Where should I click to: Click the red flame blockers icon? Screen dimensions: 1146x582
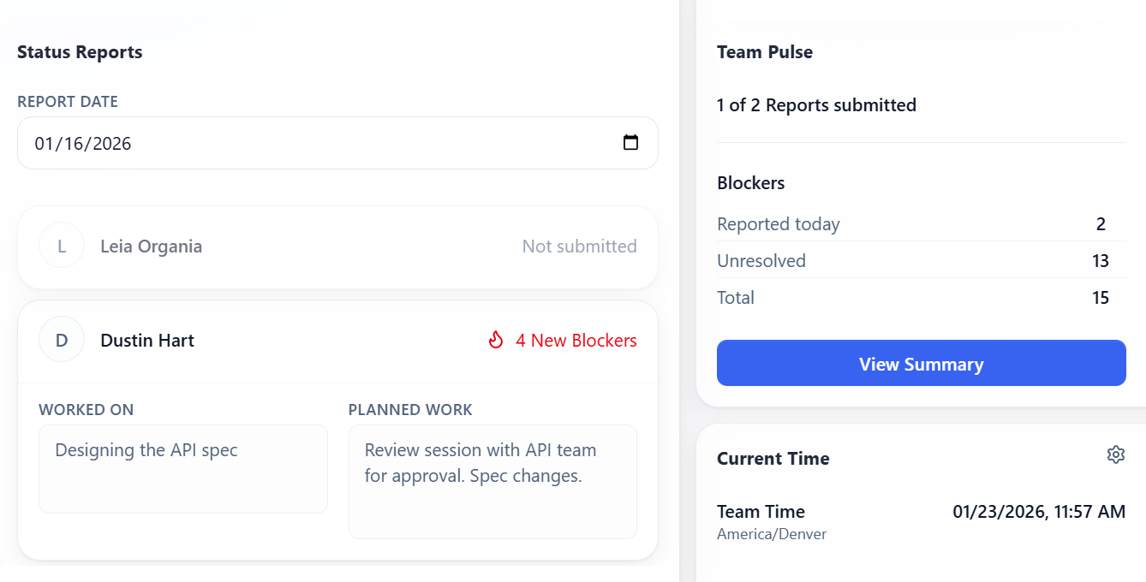[x=496, y=341]
